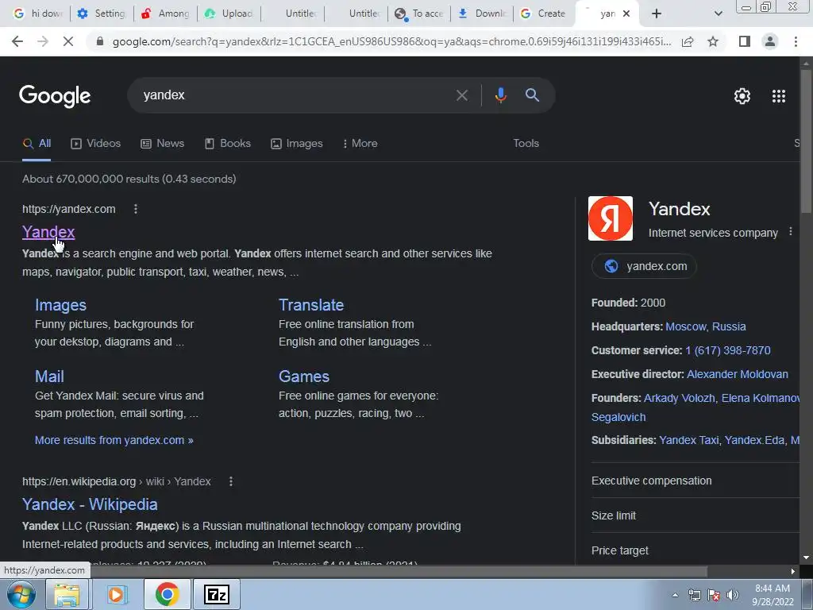Click the yandex.com website chip

[x=645, y=266]
